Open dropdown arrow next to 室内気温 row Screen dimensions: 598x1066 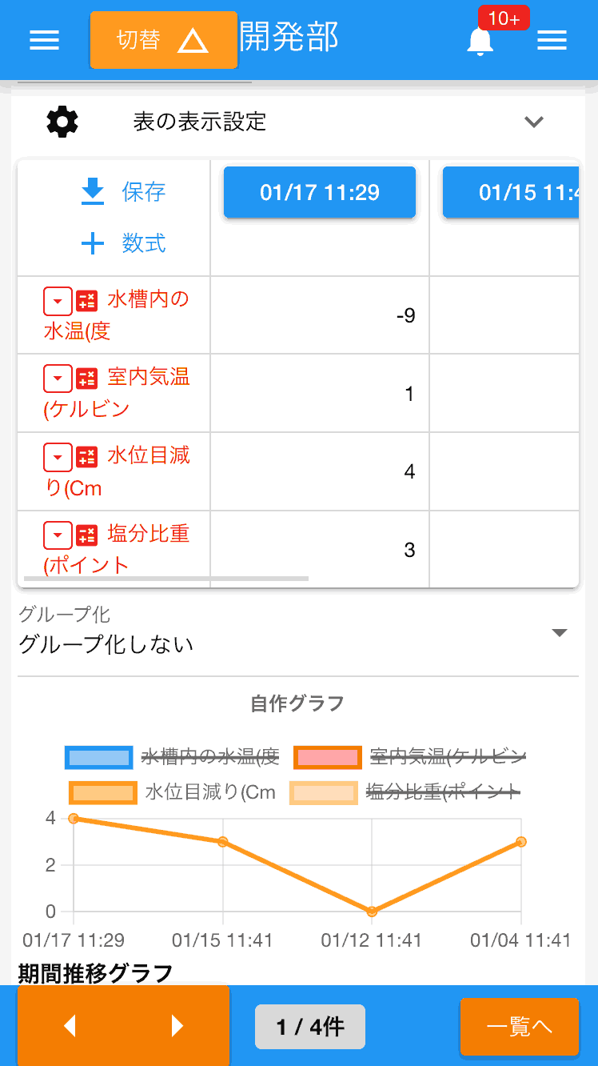(x=58, y=379)
